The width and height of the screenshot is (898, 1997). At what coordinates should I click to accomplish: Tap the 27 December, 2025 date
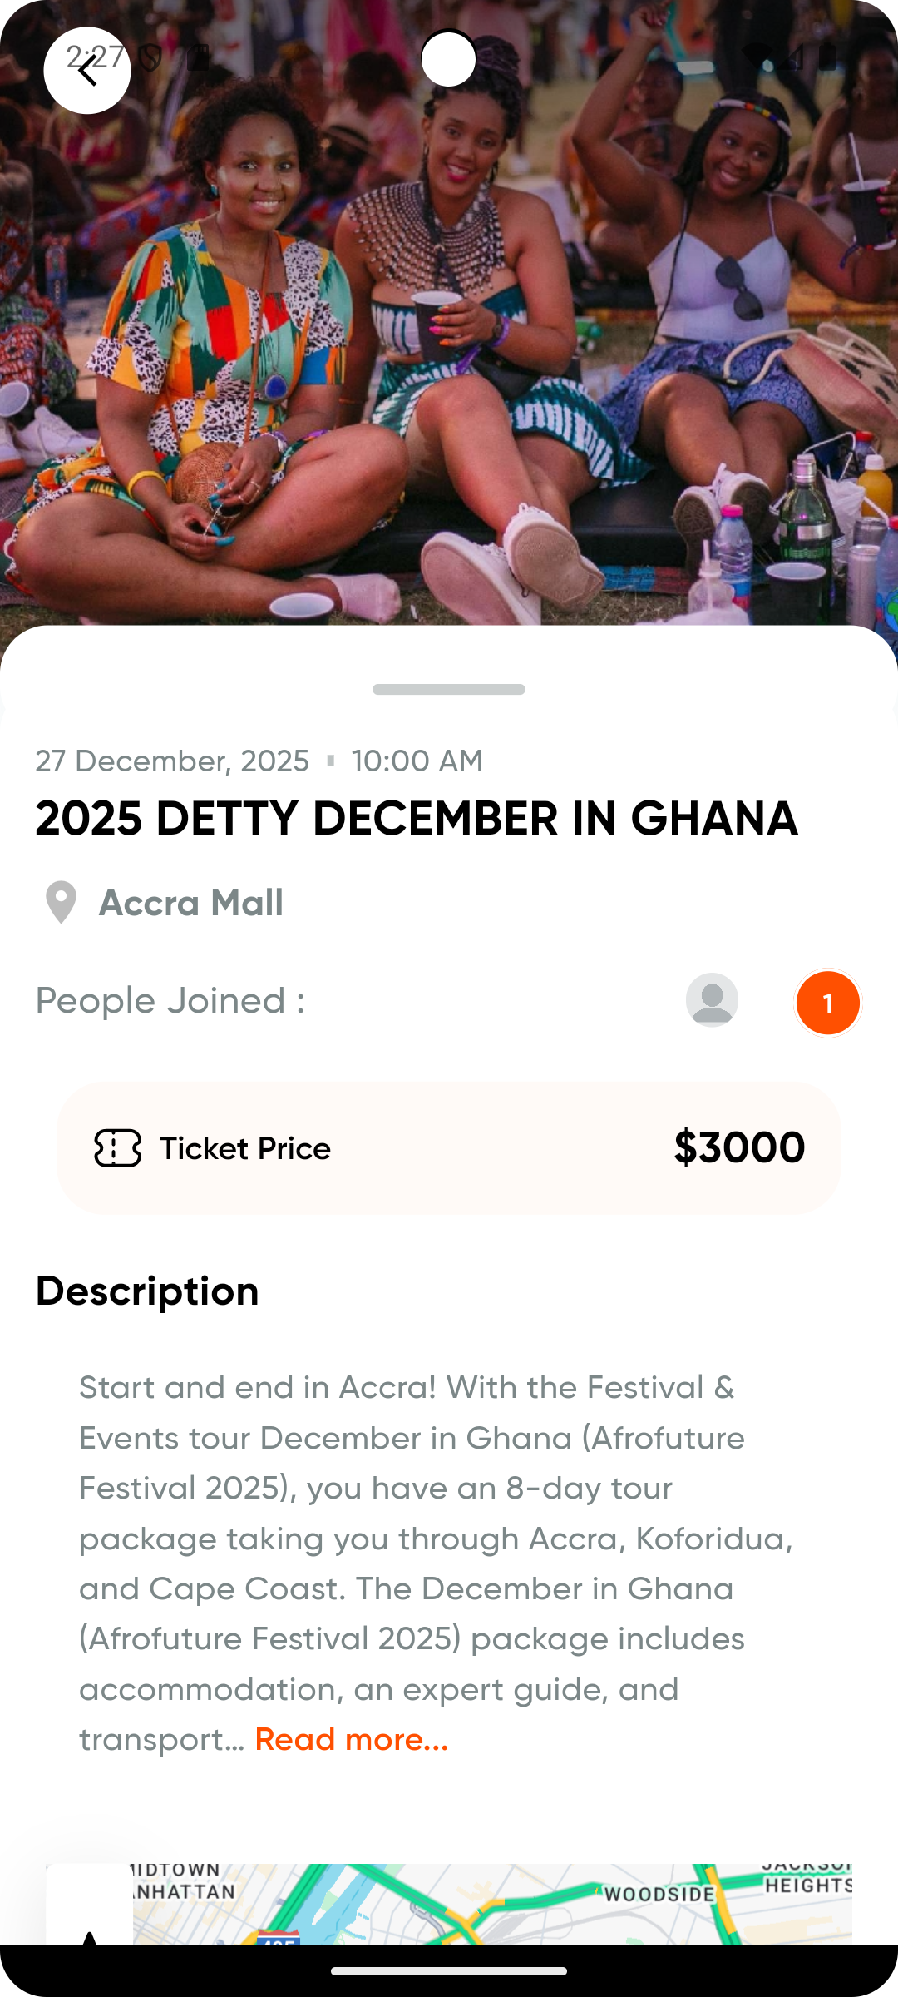point(172,761)
